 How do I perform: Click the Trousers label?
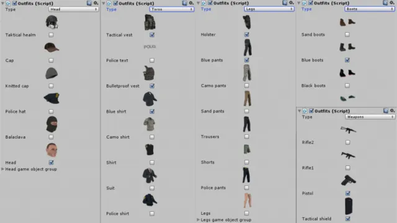point(210,136)
